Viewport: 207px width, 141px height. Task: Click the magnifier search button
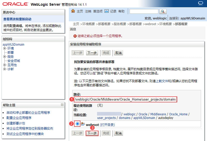[163, 11]
